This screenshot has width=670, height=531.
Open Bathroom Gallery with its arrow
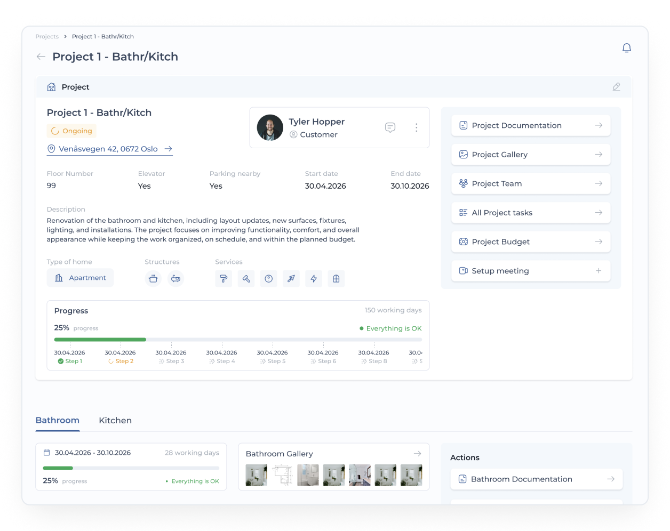[417, 454]
